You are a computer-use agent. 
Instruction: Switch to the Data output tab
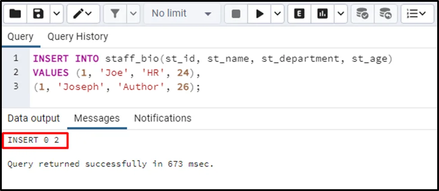coord(34,118)
